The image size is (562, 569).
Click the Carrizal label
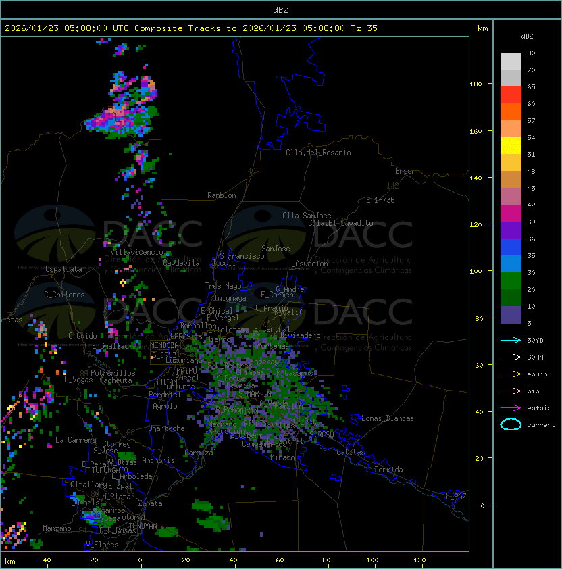[x=201, y=453]
